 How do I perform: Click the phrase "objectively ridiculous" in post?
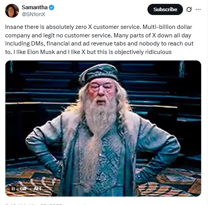143,52
